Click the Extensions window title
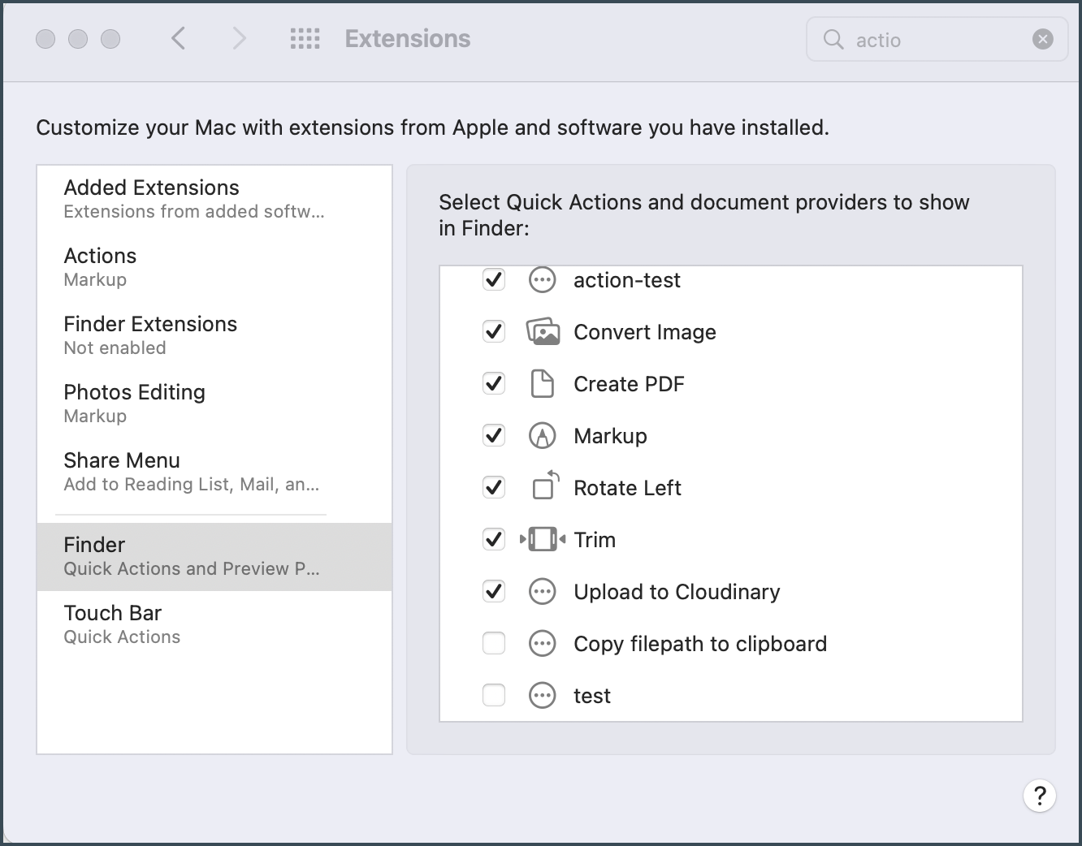Image resolution: width=1082 pixels, height=846 pixels. point(408,38)
